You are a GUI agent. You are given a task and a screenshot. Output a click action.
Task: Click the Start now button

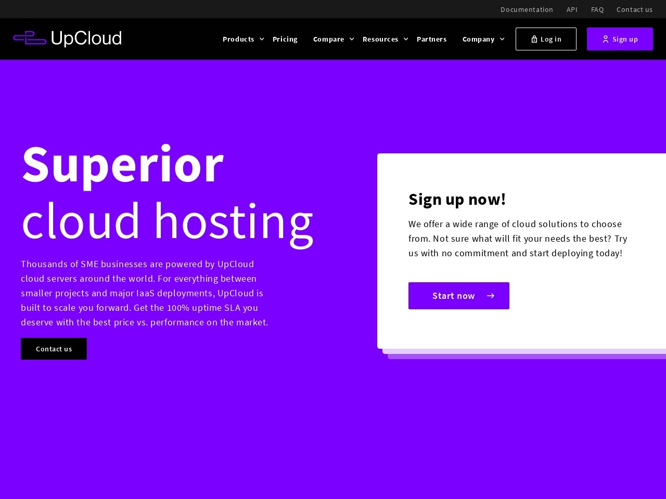pos(459,295)
